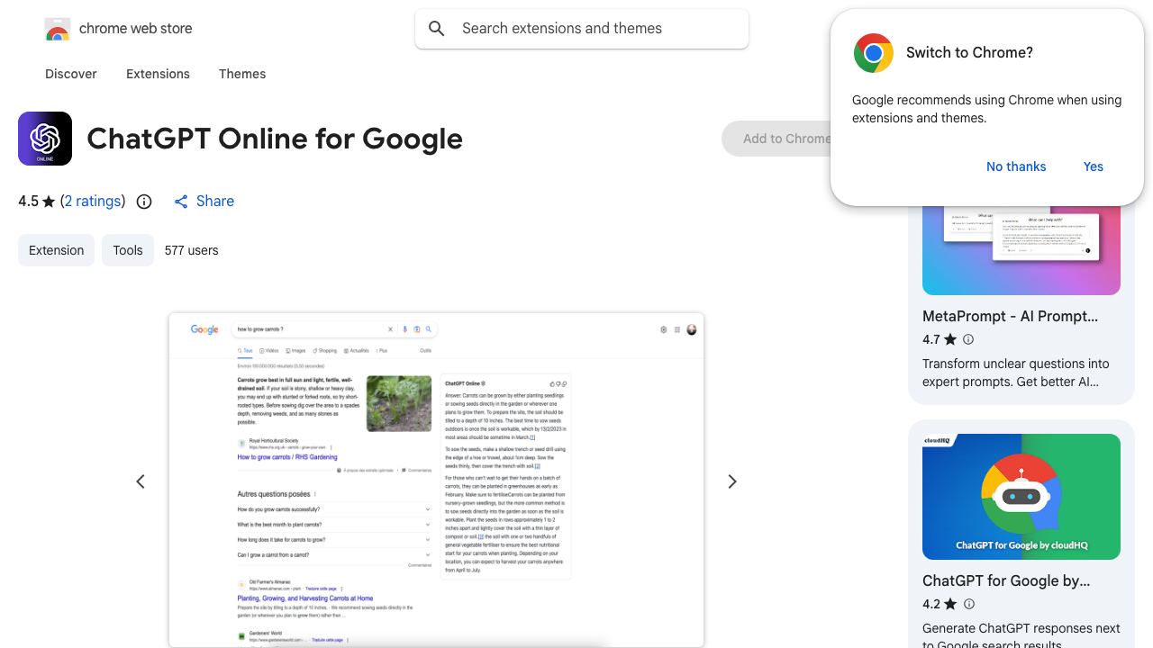Click the 577 users text

coord(191,250)
